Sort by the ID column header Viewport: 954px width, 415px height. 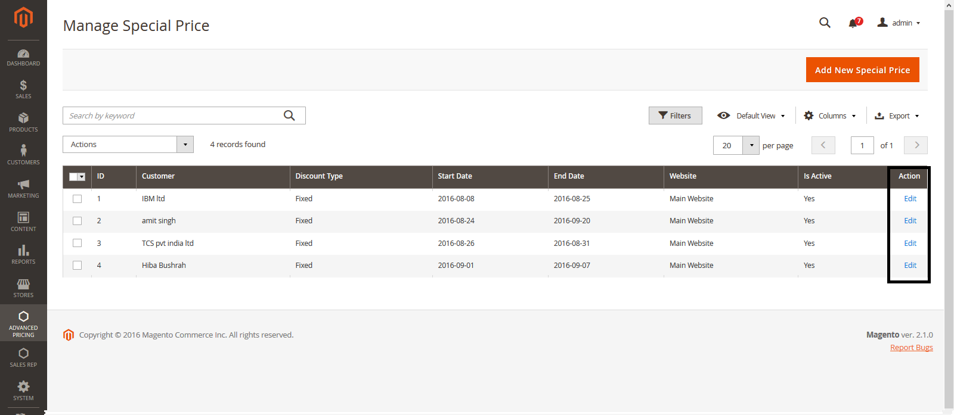point(113,176)
